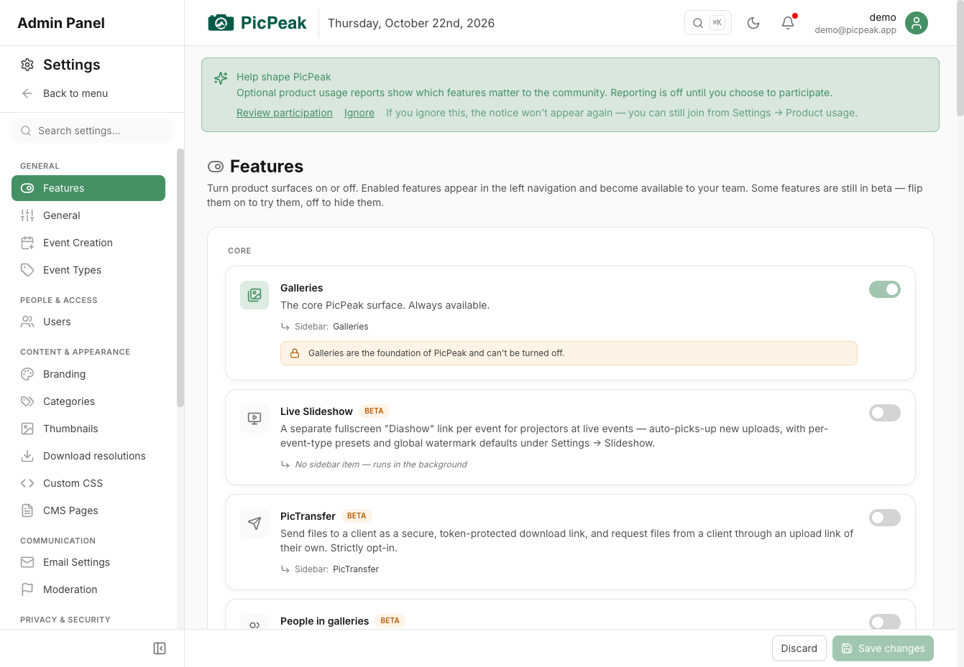Click the Search settings input field
This screenshot has width=964, height=667.
tap(92, 131)
